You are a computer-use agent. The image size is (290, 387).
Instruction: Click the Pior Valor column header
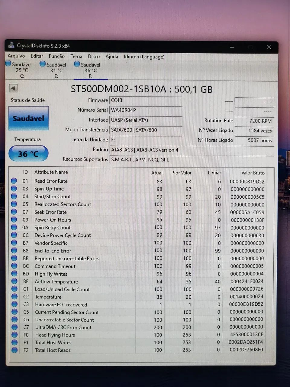coord(181,173)
